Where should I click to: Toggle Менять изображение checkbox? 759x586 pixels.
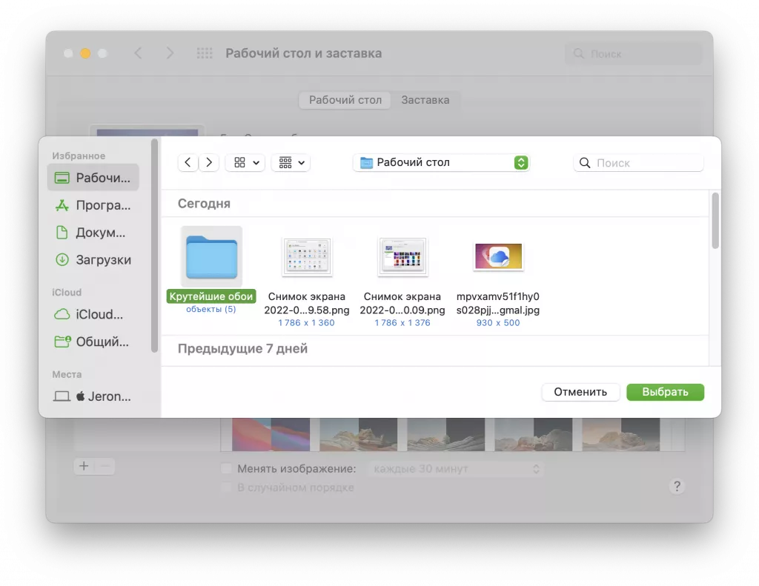pos(226,468)
